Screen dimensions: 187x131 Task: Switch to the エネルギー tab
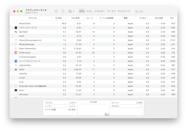100,11
